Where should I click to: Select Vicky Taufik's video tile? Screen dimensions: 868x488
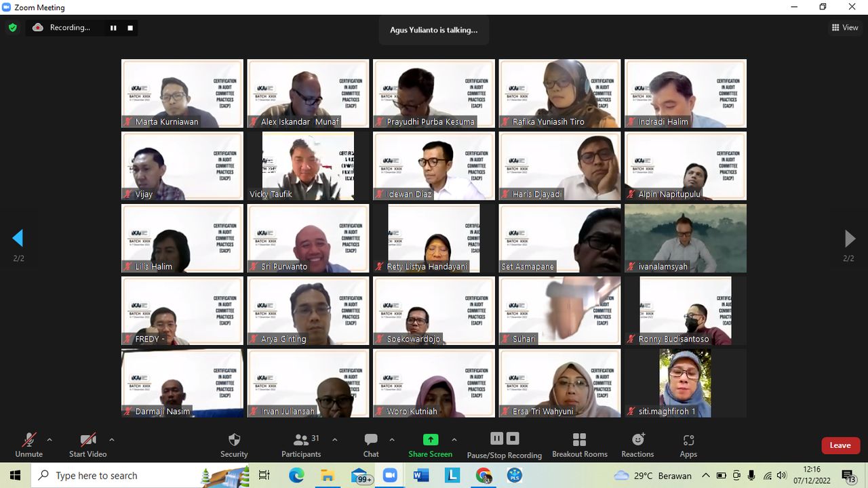click(x=308, y=166)
